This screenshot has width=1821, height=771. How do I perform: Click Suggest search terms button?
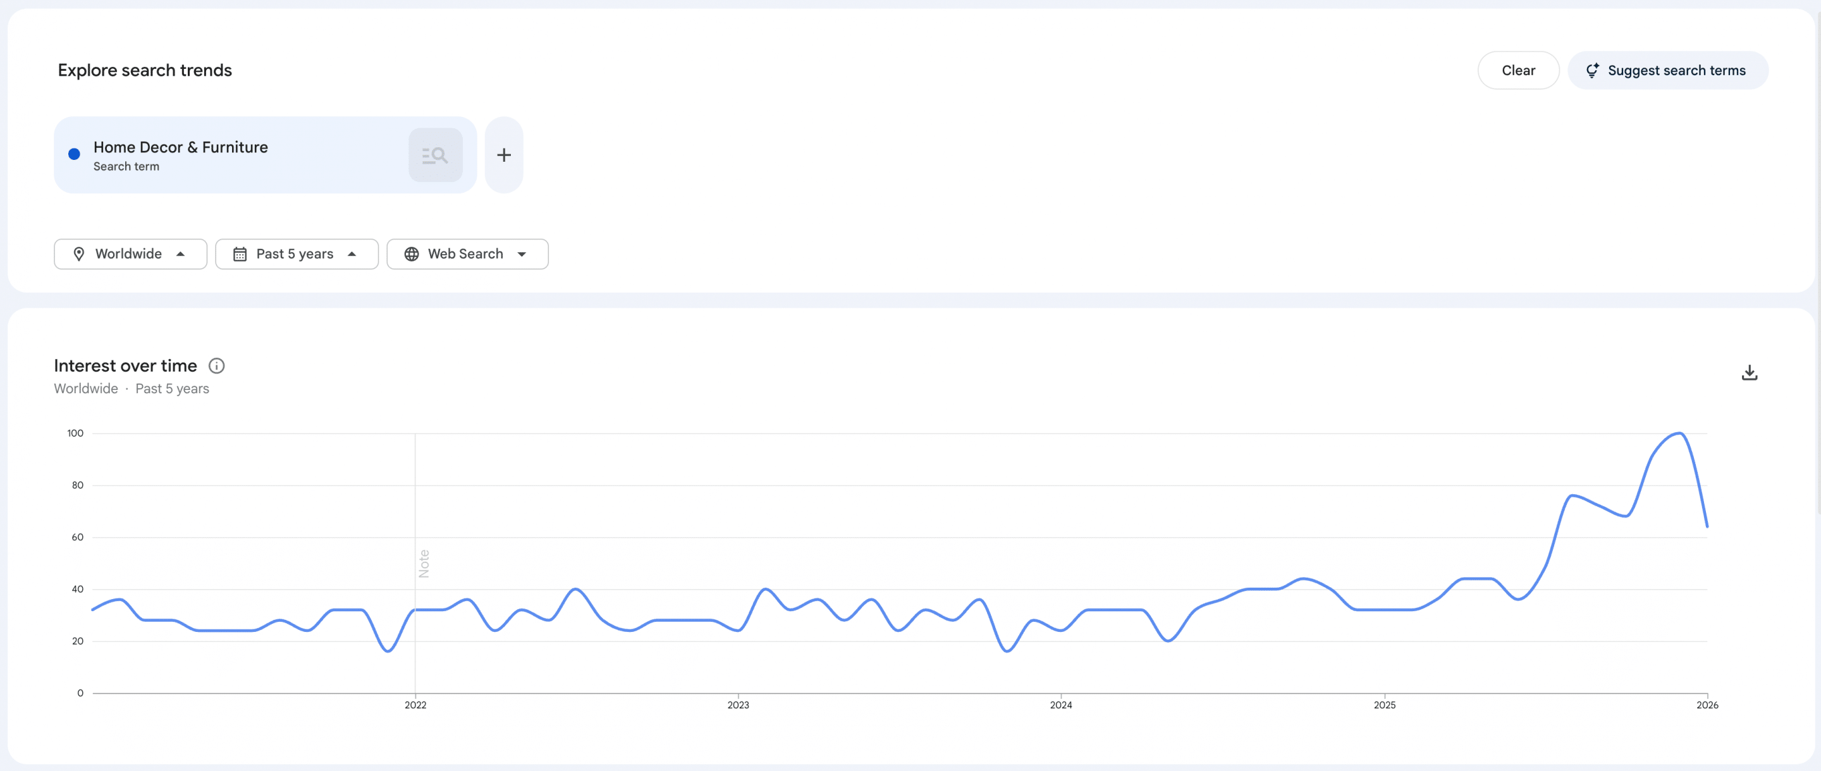(x=1667, y=71)
